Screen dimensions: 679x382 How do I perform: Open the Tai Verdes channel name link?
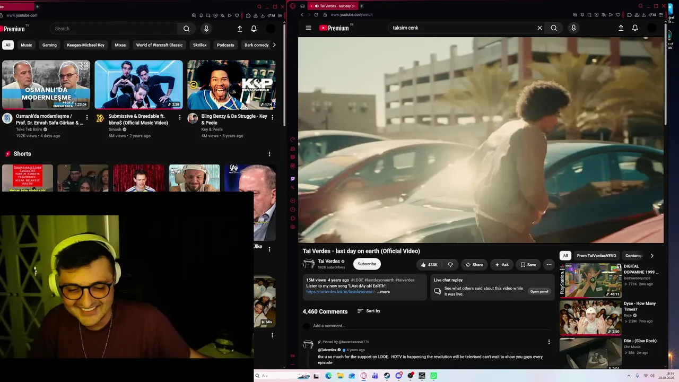(x=329, y=262)
